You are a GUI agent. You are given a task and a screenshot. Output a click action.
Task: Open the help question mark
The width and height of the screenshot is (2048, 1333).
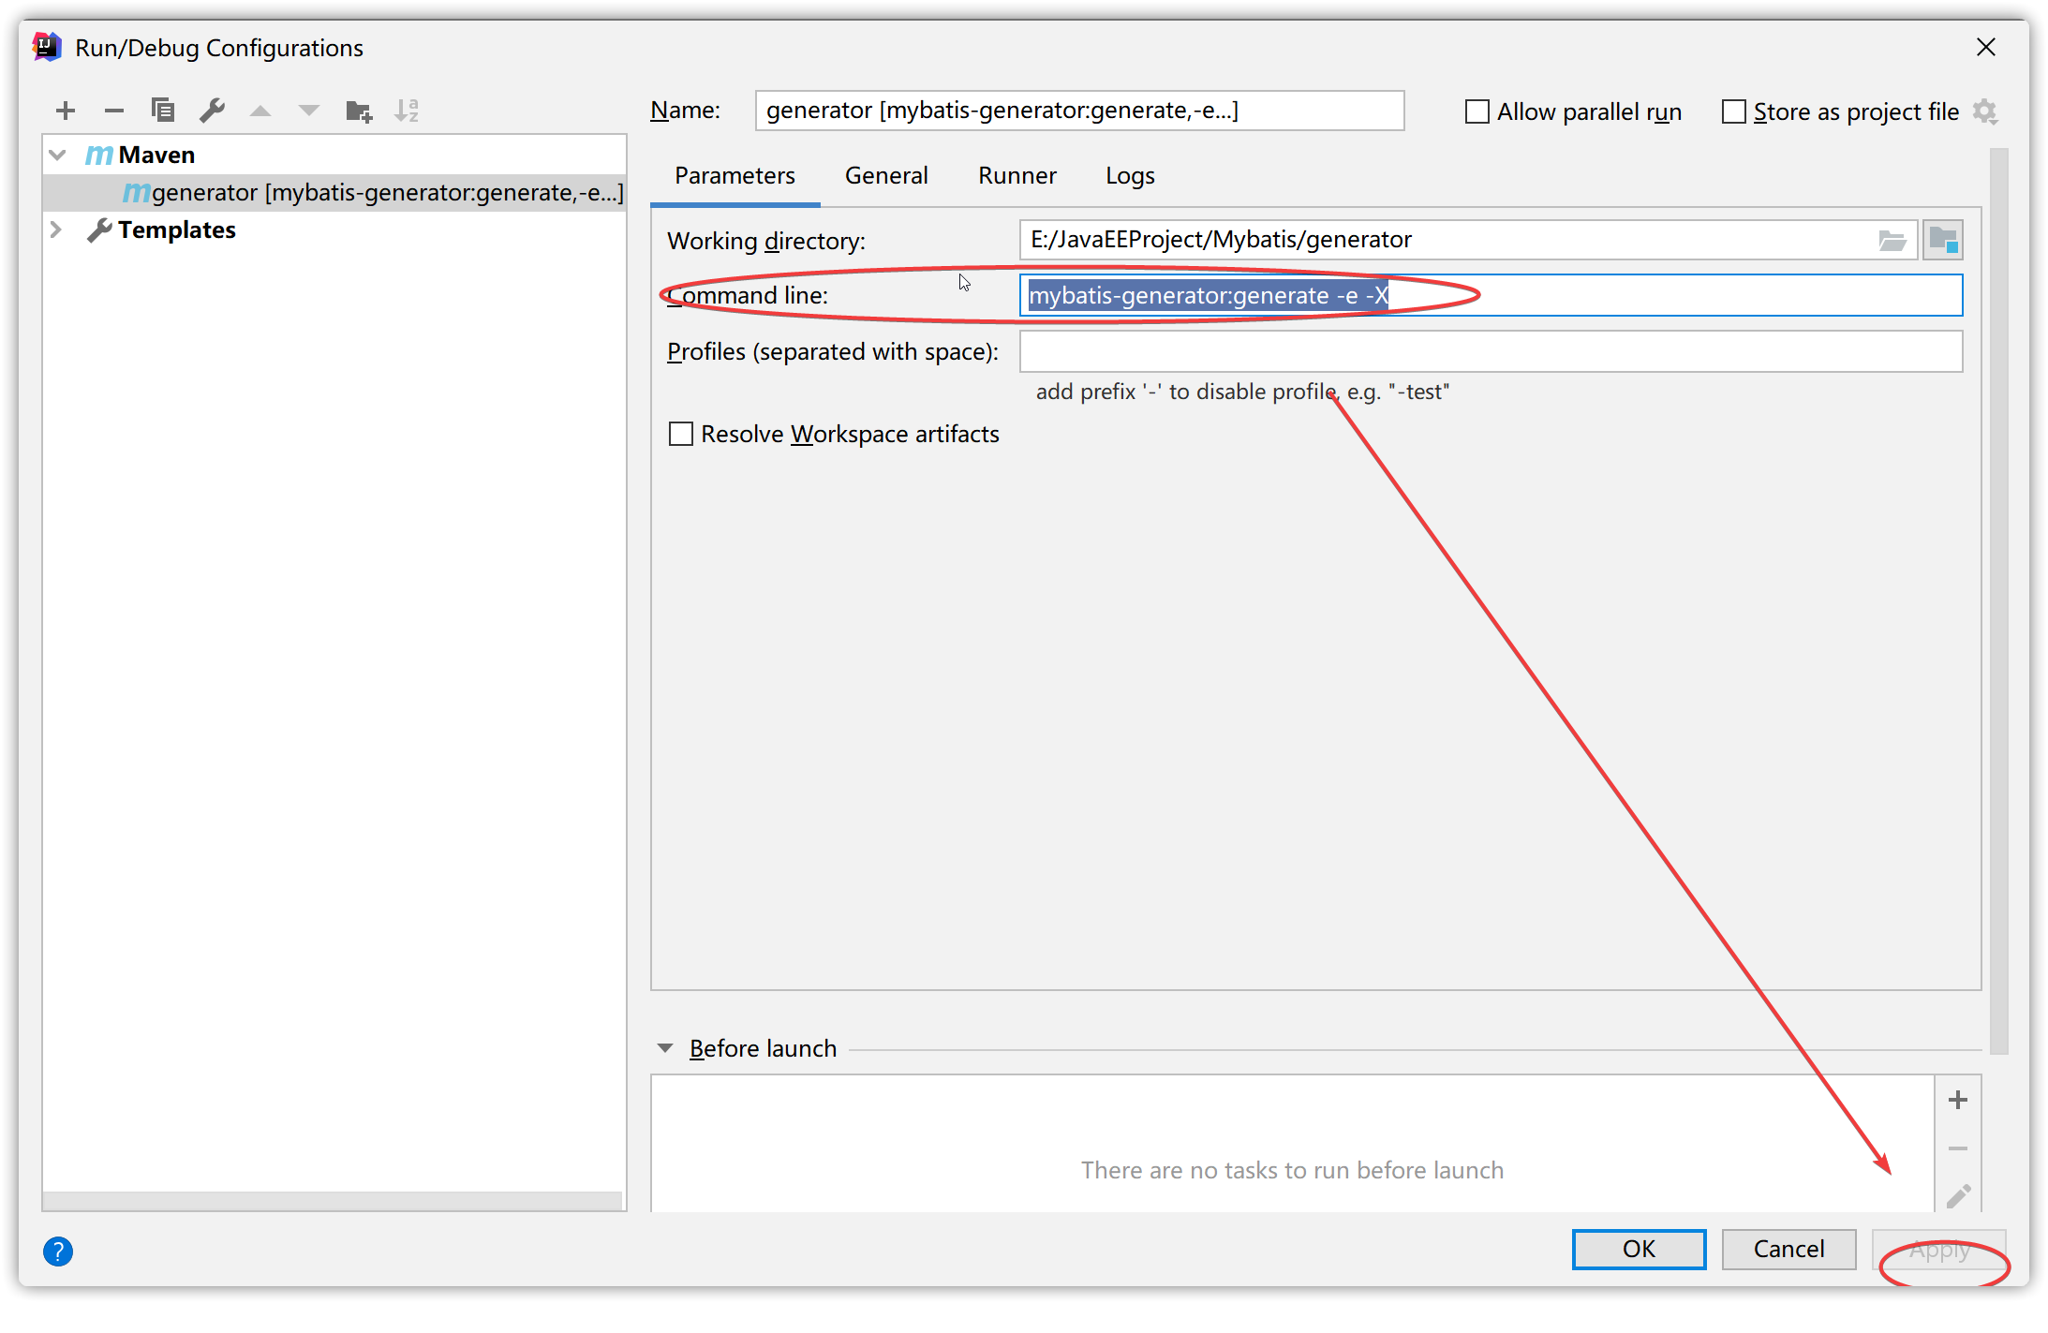[x=58, y=1251]
